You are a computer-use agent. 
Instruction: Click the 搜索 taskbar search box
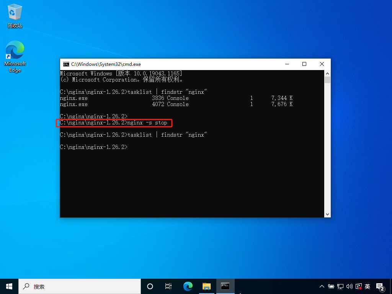80,286
